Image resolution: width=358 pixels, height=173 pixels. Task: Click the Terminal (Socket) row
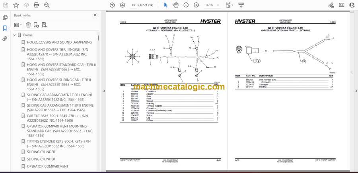[x=169, y=106]
